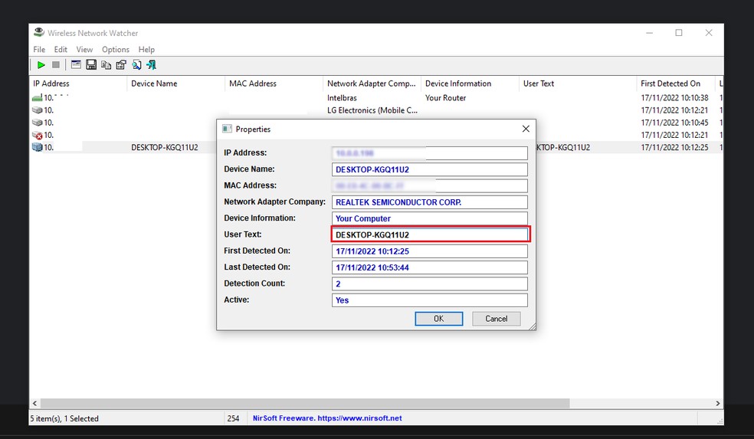Sort by the Device Name column header
This screenshot has width=754, height=439.
(x=176, y=84)
